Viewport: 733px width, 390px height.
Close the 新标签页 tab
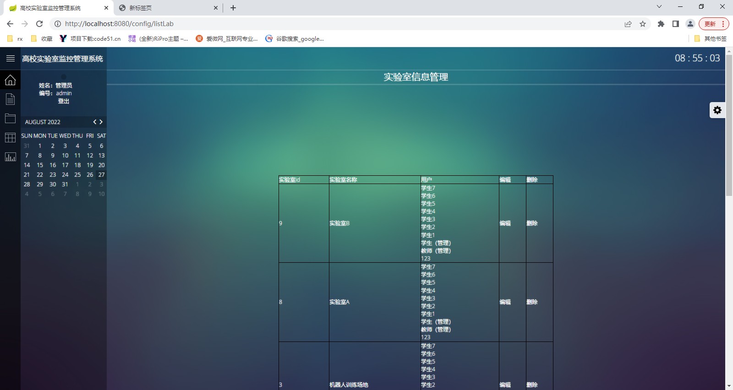[216, 8]
